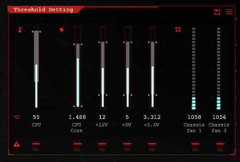Click the 1058 fan speed value
The width and height of the screenshot is (240, 162).
pos(194,117)
